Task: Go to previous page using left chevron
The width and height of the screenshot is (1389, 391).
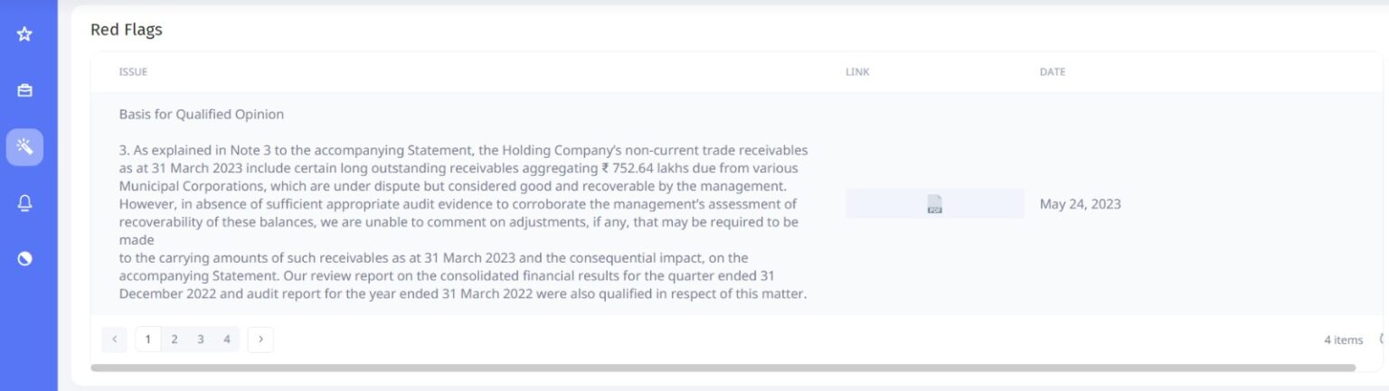Action: (114, 340)
